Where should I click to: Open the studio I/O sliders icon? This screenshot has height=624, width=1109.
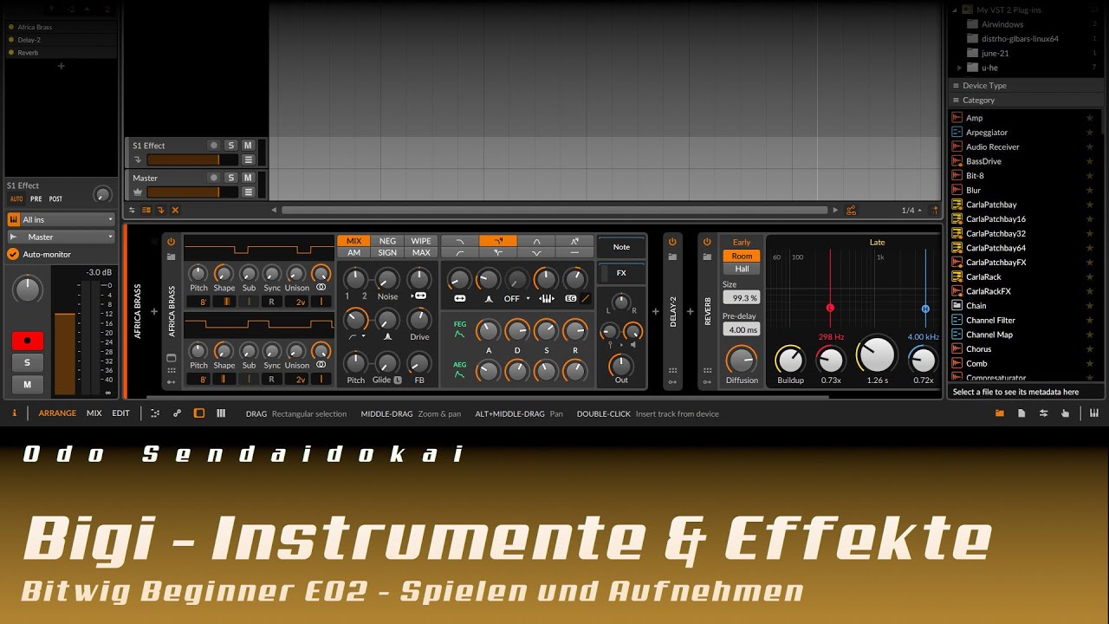click(1043, 413)
